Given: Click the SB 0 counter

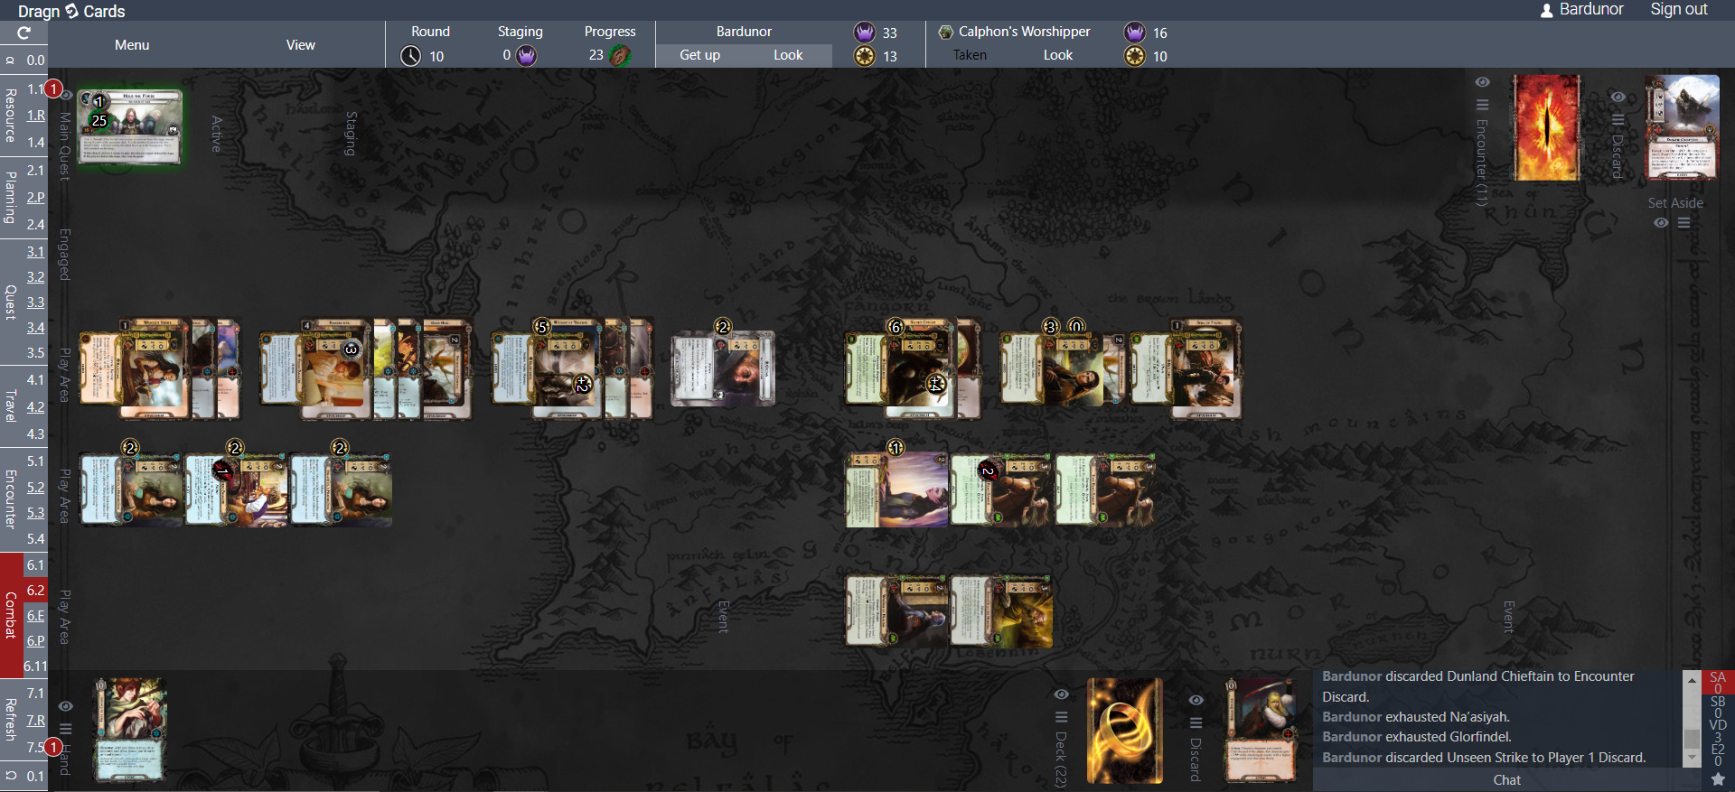Looking at the screenshot, I should [1718, 707].
